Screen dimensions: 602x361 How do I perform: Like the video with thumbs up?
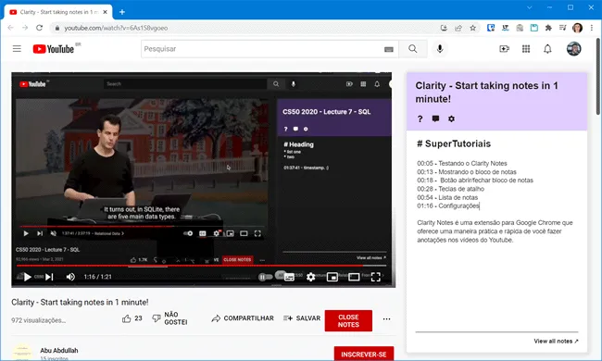tap(126, 318)
